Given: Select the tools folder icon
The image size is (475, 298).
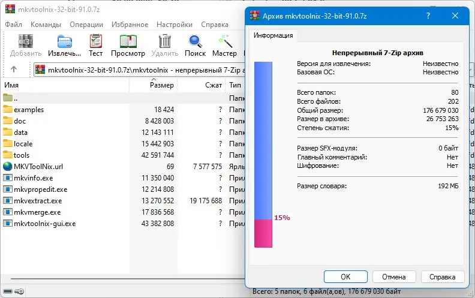Looking at the screenshot, I should 8,155.
